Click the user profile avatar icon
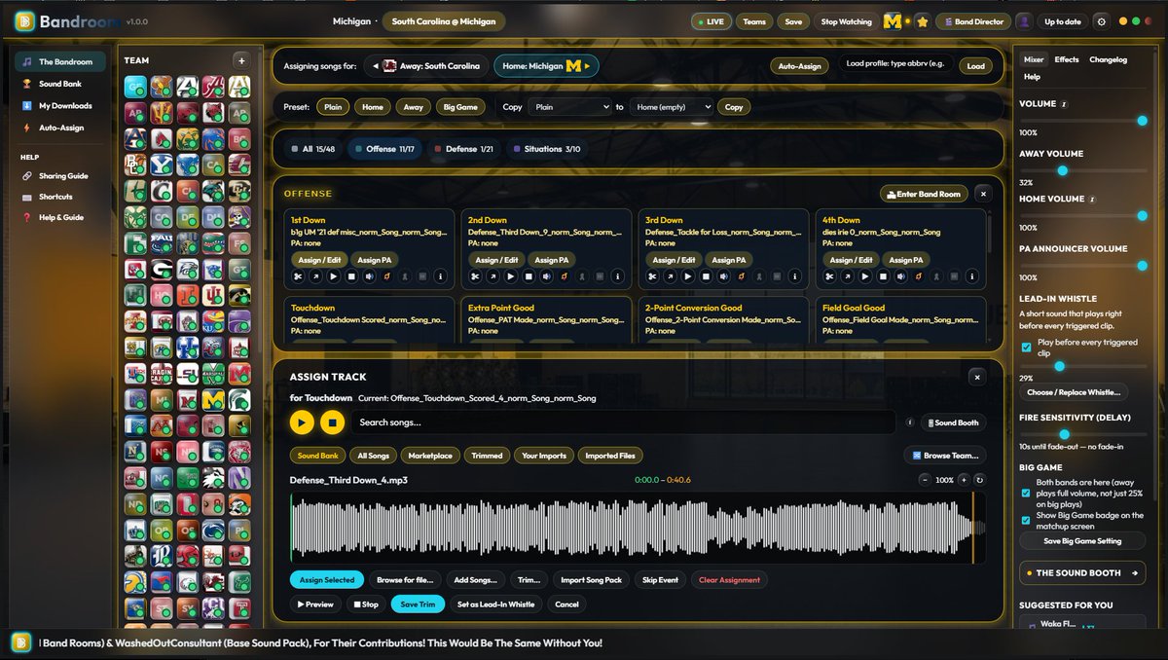The width and height of the screenshot is (1168, 660). (1024, 21)
